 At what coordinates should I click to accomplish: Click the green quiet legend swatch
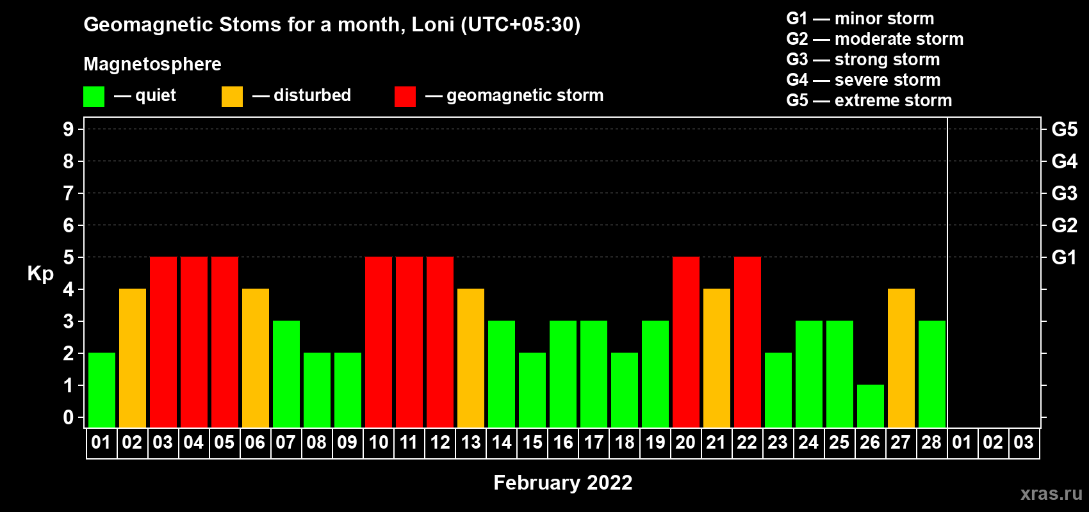pos(94,97)
